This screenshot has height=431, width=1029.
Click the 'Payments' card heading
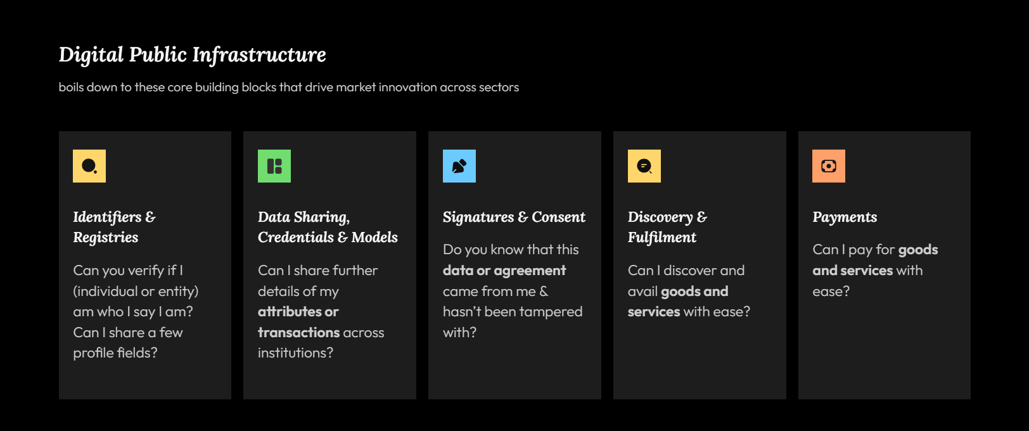coord(845,217)
